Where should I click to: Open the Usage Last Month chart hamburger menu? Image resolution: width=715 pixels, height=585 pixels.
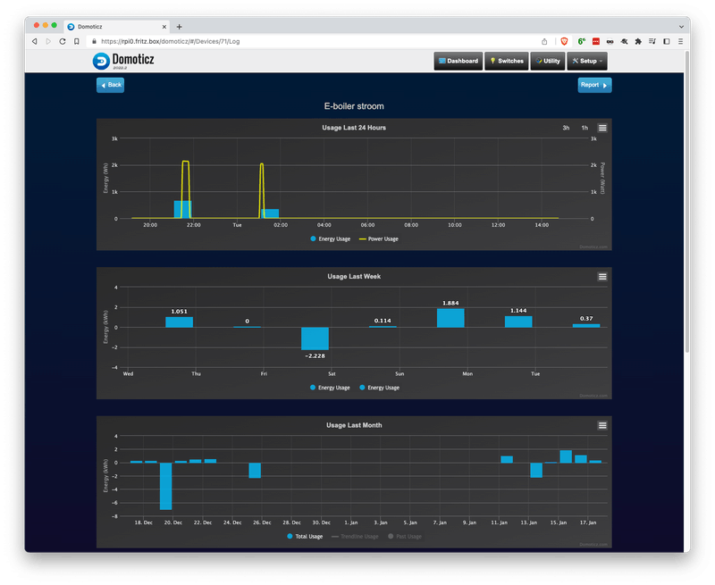[x=602, y=425]
